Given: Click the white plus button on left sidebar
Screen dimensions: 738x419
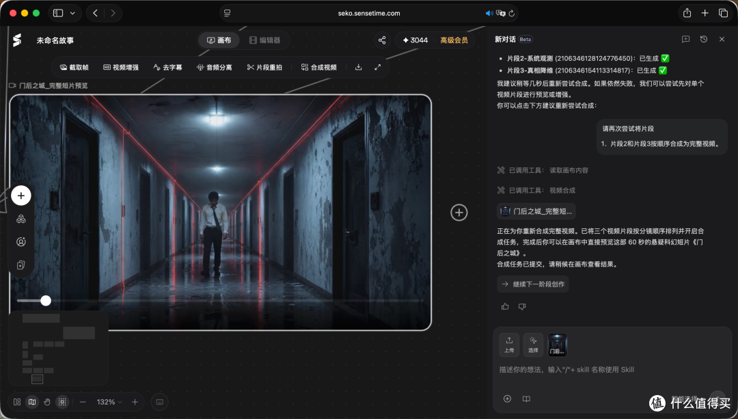Looking at the screenshot, I should tap(21, 195).
